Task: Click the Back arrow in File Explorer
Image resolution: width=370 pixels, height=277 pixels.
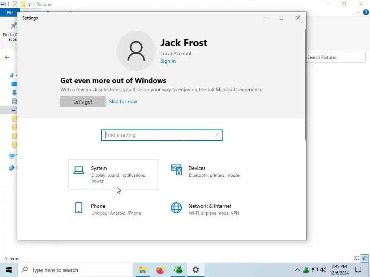Action: click(x=7, y=57)
